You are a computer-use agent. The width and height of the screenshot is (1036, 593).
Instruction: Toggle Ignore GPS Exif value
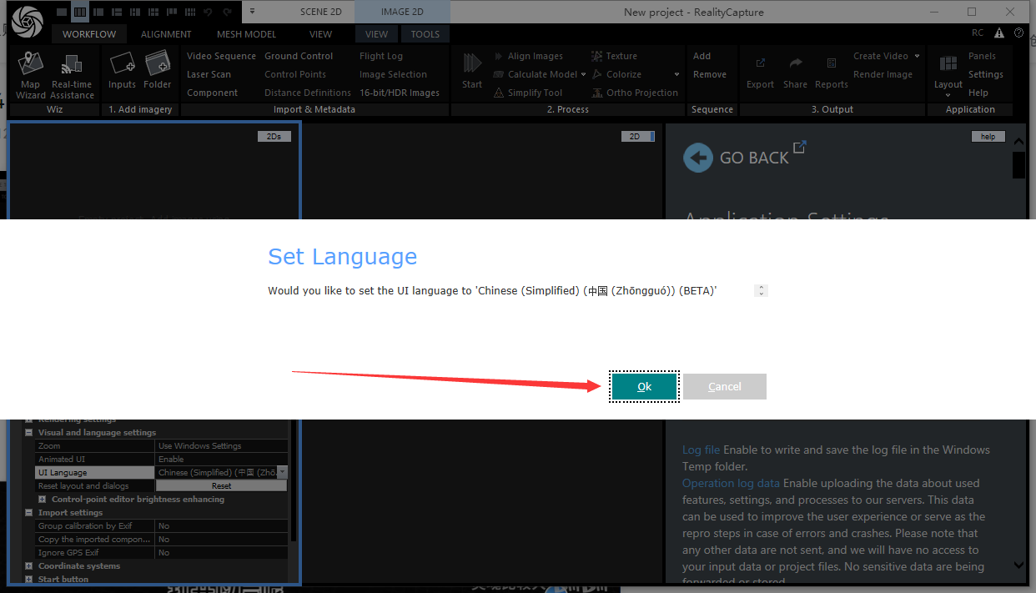222,553
